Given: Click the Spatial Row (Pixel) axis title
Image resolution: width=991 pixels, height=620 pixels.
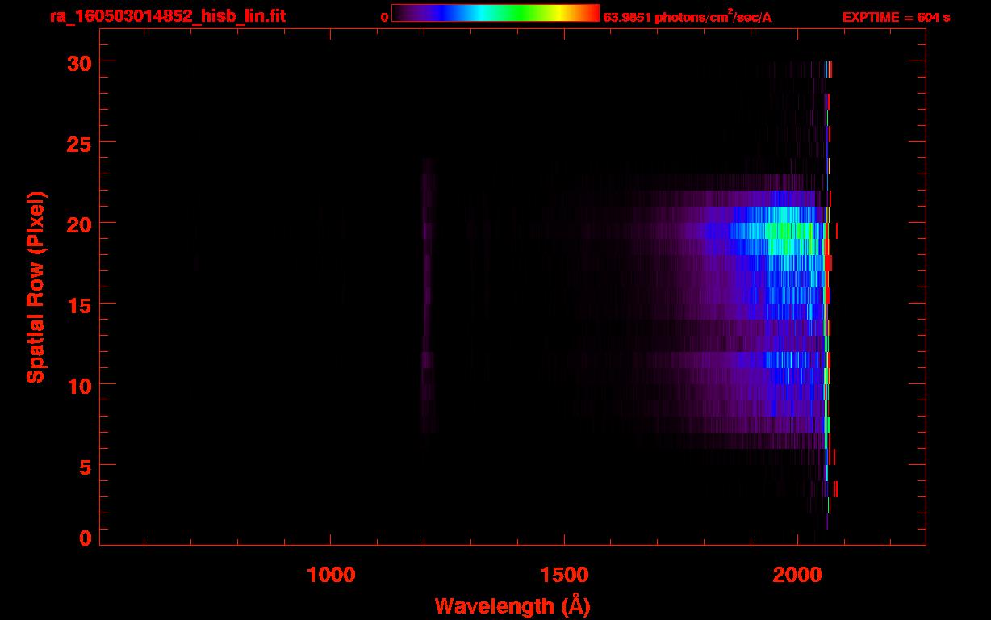Looking at the screenshot, I should pos(36,287).
